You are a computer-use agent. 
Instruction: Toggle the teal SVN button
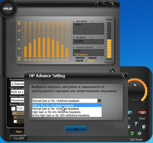click(130, 113)
